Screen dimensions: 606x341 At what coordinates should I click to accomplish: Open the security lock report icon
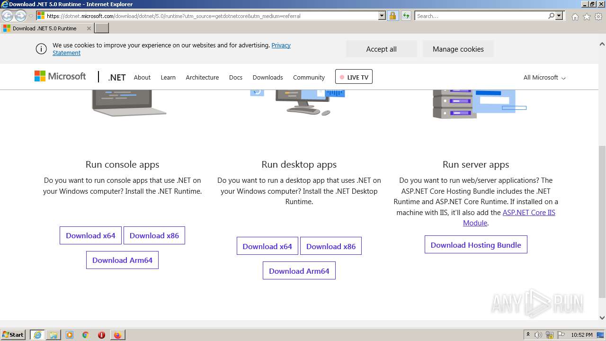click(392, 16)
